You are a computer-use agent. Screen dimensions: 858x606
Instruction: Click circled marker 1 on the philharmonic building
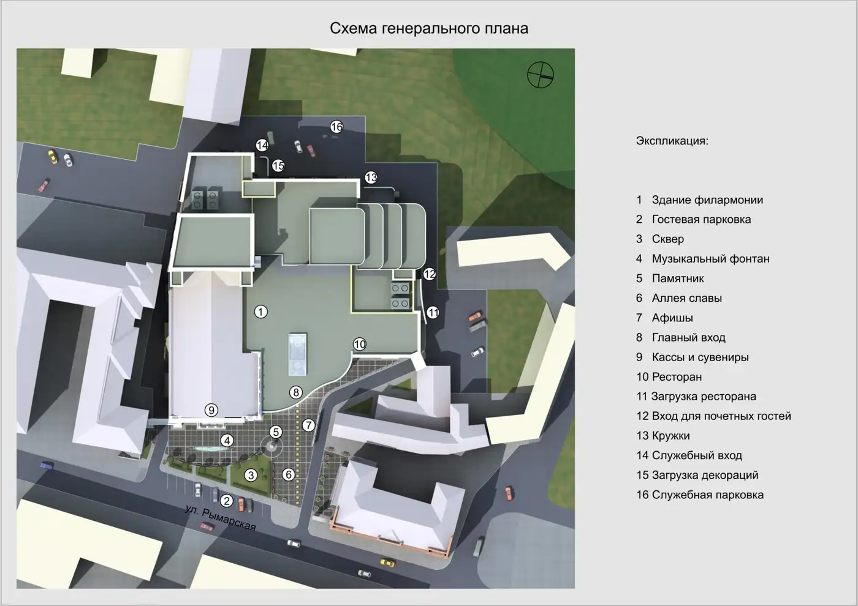coord(260,312)
